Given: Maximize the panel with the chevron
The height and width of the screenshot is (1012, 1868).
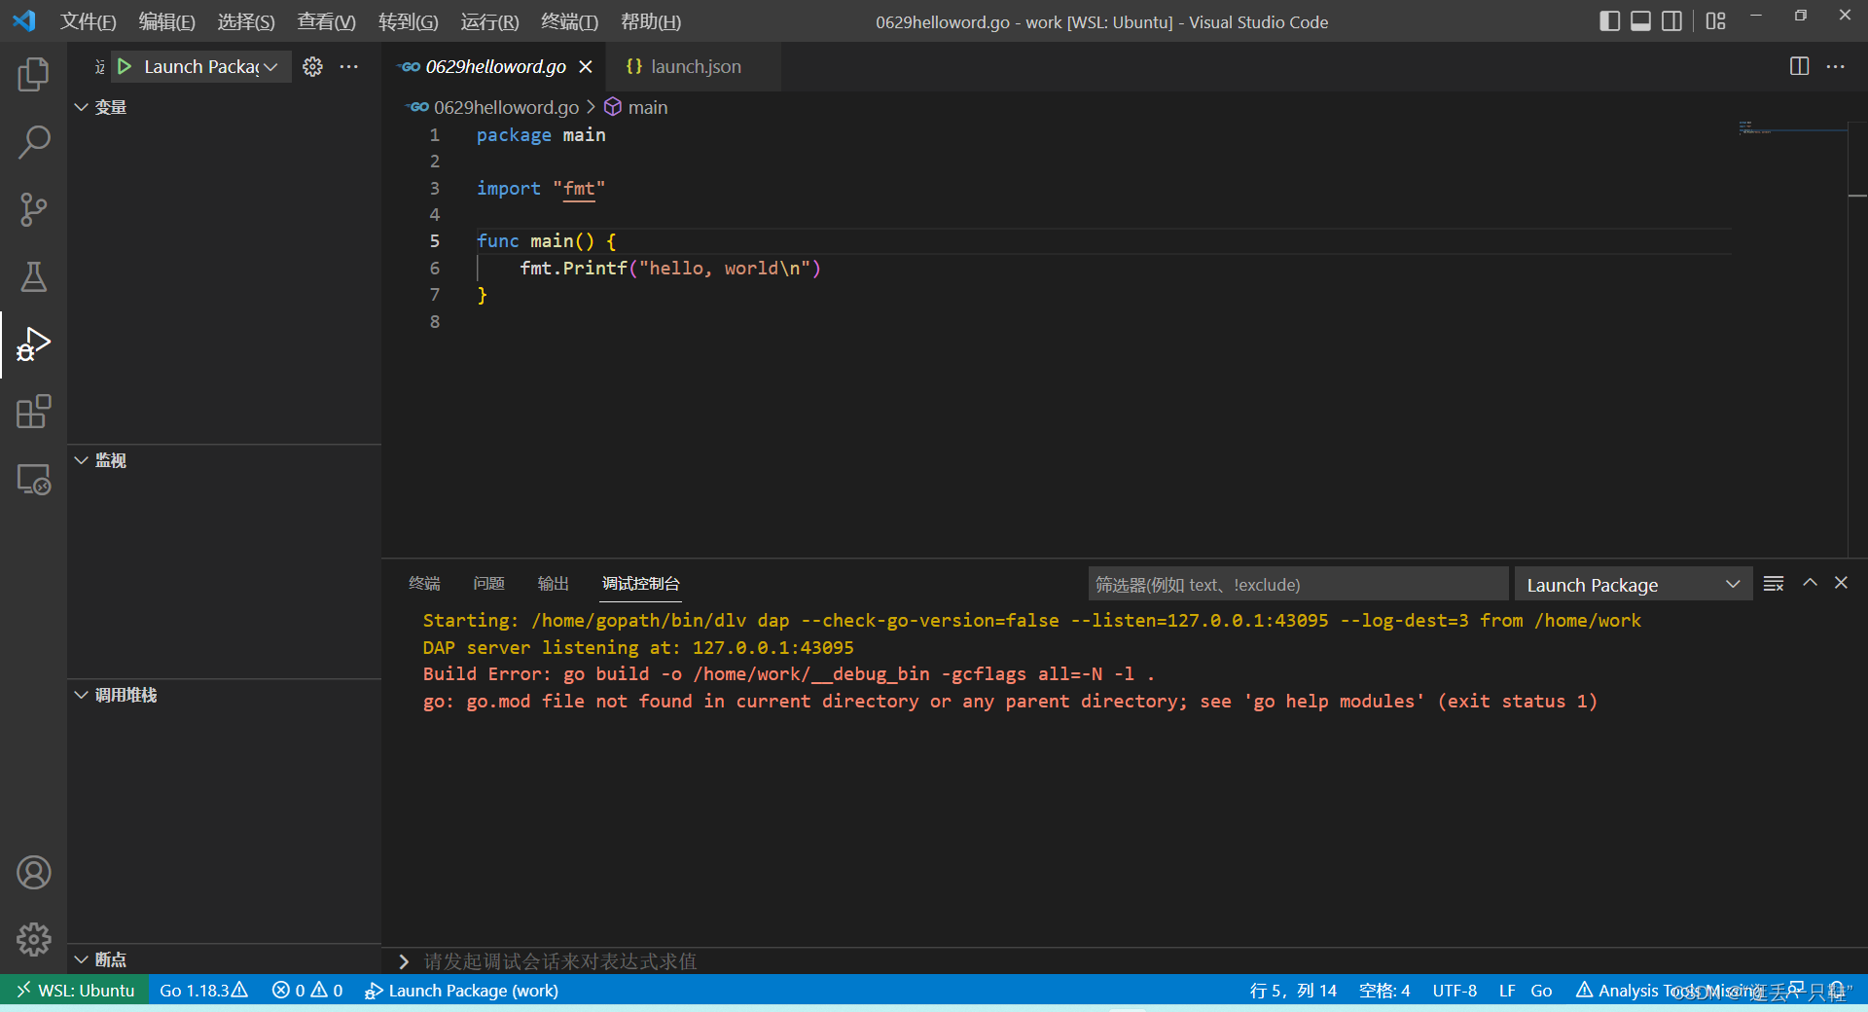Looking at the screenshot, I should coord(1809,583).
